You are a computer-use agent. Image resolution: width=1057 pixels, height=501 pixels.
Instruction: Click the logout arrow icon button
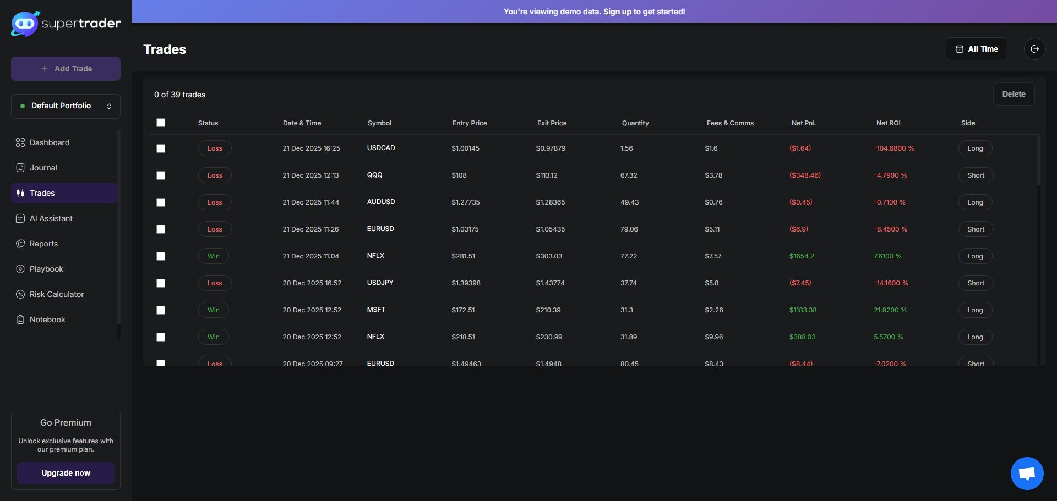pyautogui.click(x=1034, y=49)
